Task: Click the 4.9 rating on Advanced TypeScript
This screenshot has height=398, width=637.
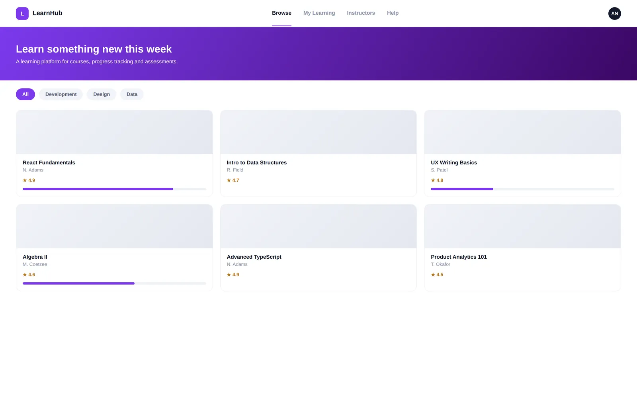Action: click(x=236, y=275)
